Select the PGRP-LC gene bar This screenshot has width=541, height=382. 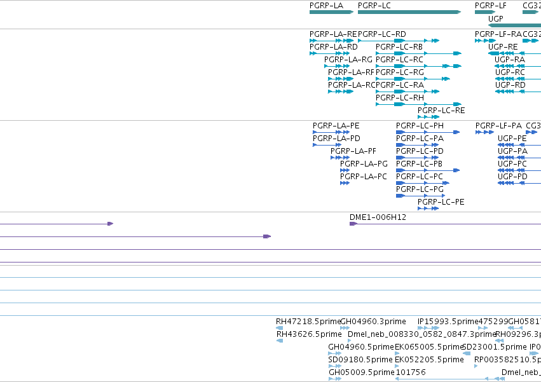409,12
